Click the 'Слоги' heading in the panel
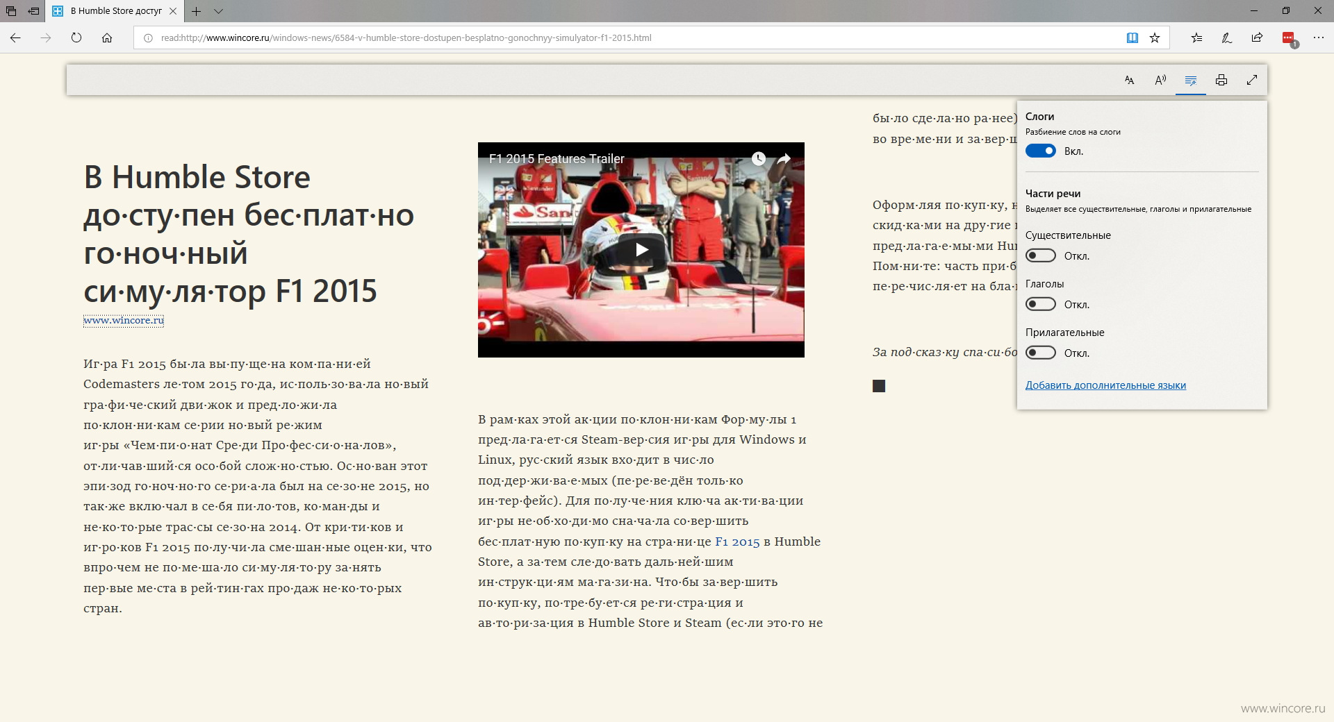The height and width of the screenshot is (722, 1334). click(1039, 117)
